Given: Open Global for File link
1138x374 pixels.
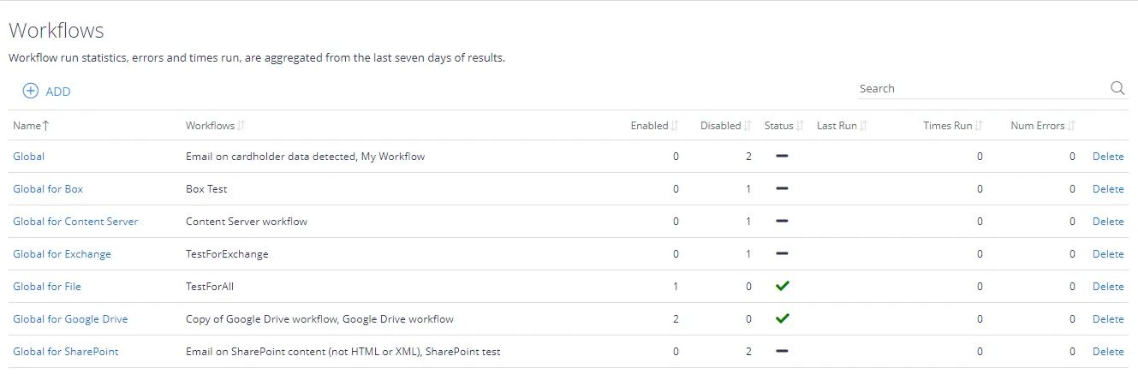Looking at the screenshot, I should coord(47,287).
